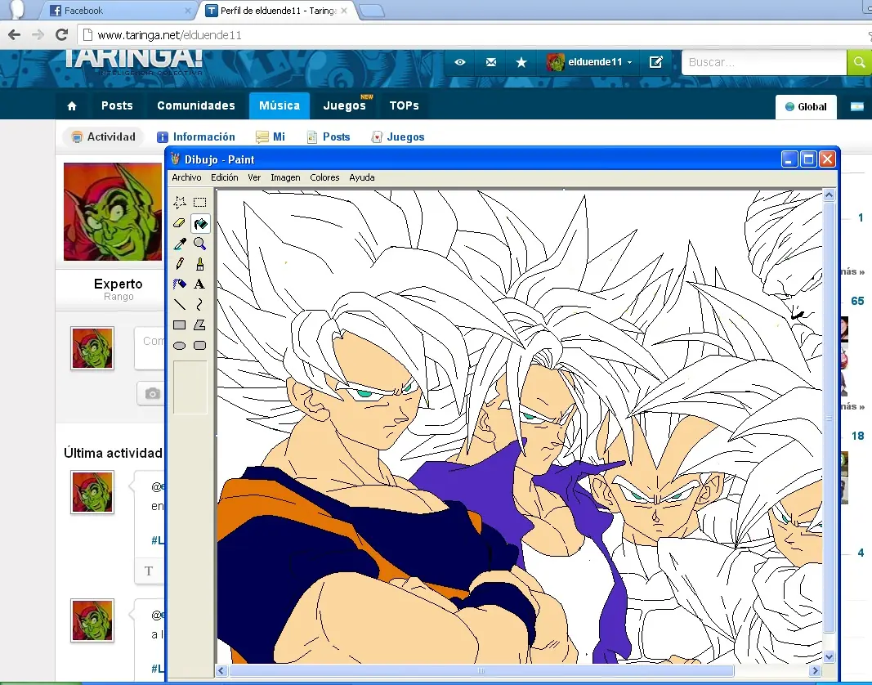Click the browser address bar
The height and width of the screenshot is (685, 872).
pos(472,35)
